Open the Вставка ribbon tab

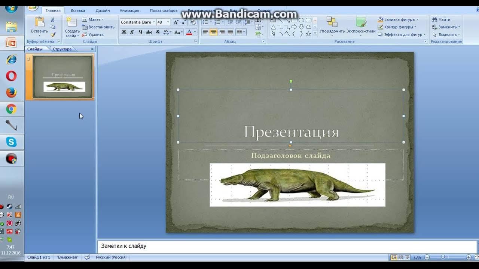77,10
